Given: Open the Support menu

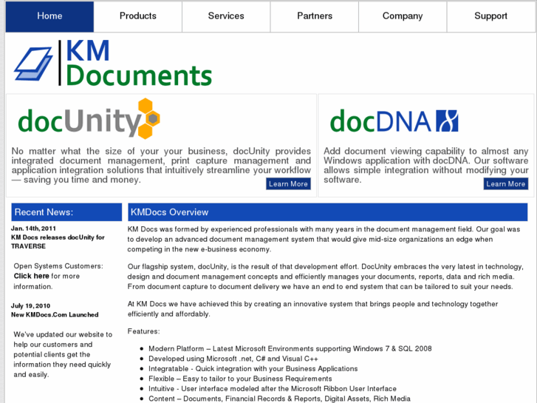Looking at the screenshot, I should [x=490, y=16].
